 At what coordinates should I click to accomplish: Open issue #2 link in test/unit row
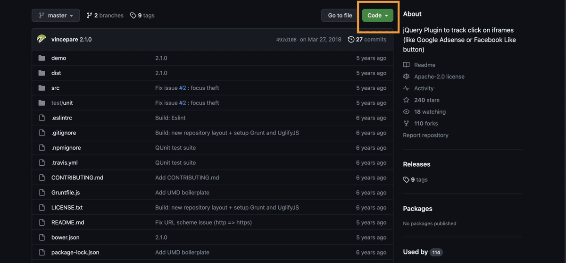coord(183,103)
